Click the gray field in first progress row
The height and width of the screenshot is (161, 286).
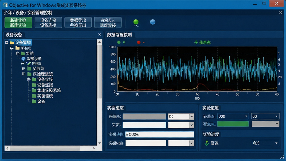click(144, 117)
